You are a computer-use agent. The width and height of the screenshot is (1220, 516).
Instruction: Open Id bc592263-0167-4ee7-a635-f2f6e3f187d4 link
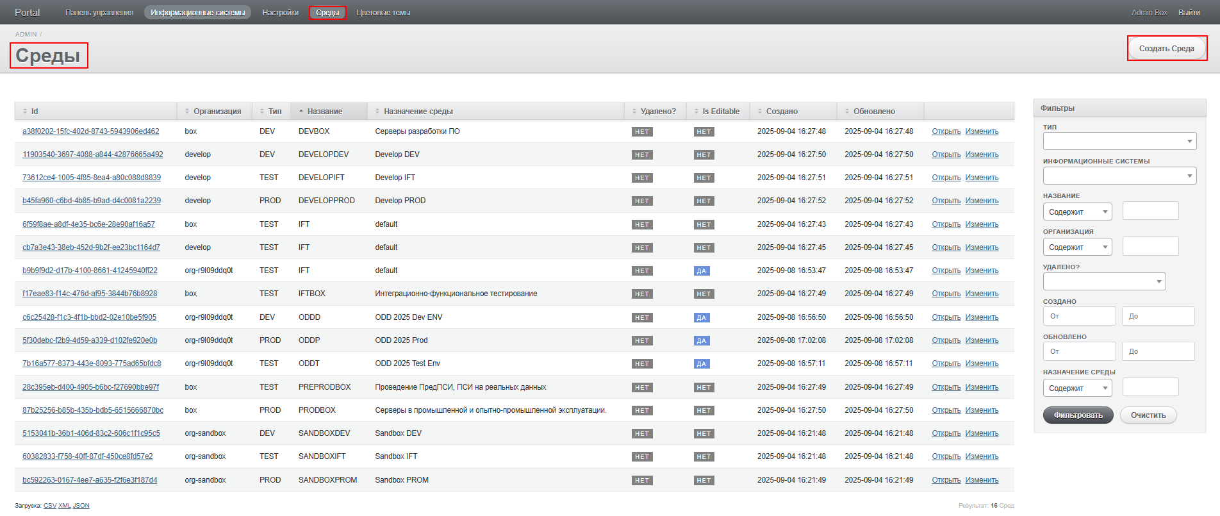pyautogui.click(x=90, y=480)
